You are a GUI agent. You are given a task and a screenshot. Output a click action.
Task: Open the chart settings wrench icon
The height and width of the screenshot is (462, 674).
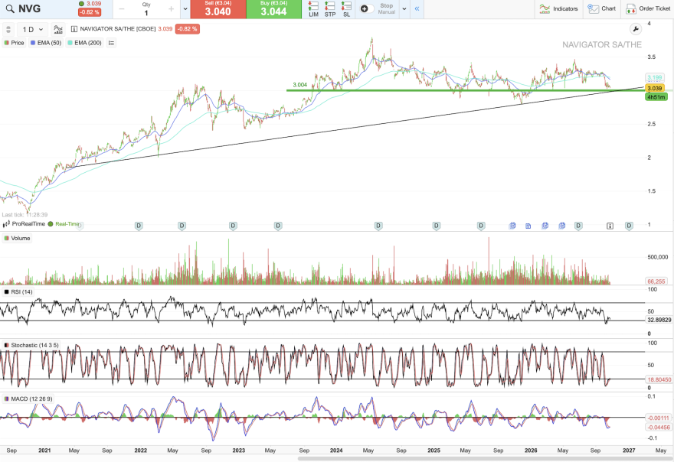(635, 29)
